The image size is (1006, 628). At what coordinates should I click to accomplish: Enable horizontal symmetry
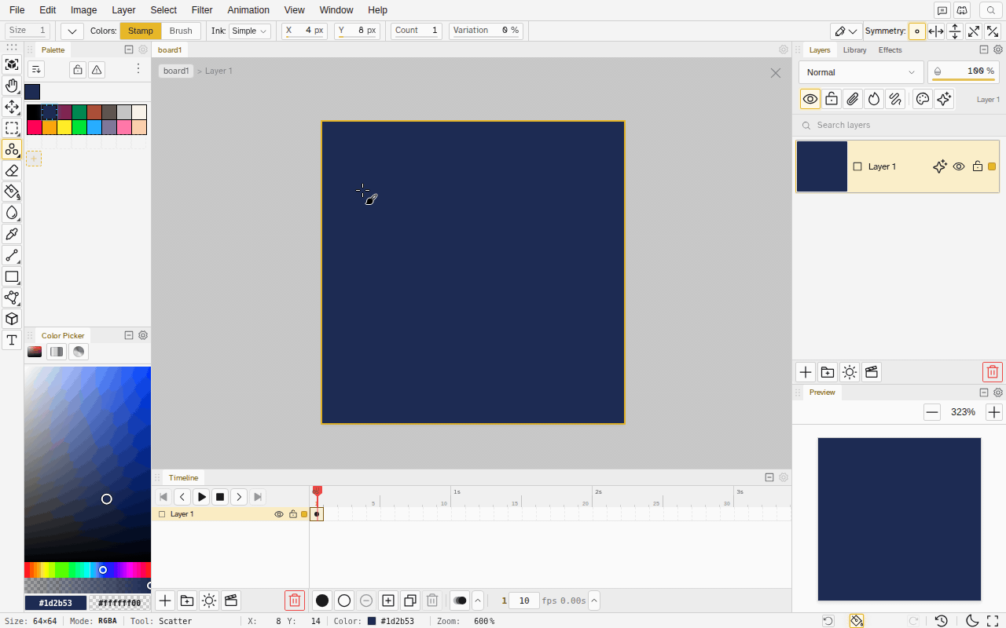pos(936,31)
